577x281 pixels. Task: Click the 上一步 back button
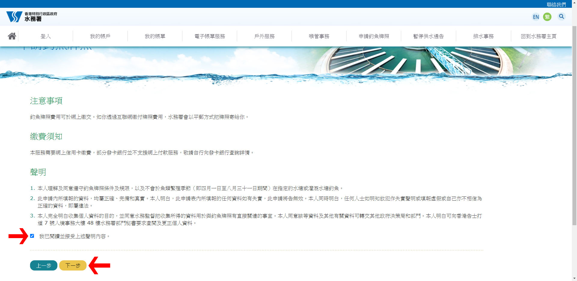[x=44, y=265]
